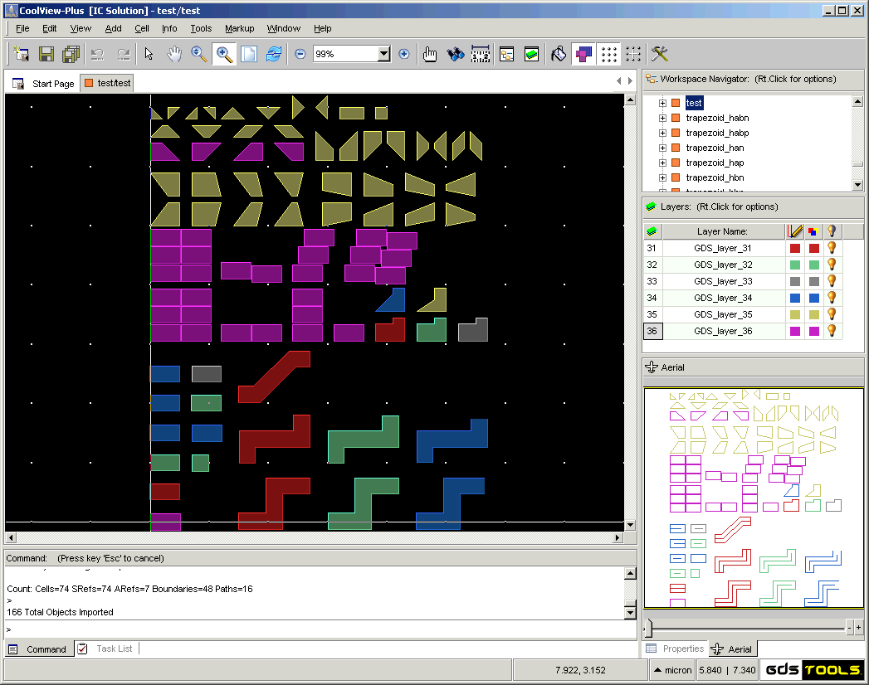Click fill color swatch of GDS_layer_36
Screen dimensions: 869x685
[x=813, y=331]
